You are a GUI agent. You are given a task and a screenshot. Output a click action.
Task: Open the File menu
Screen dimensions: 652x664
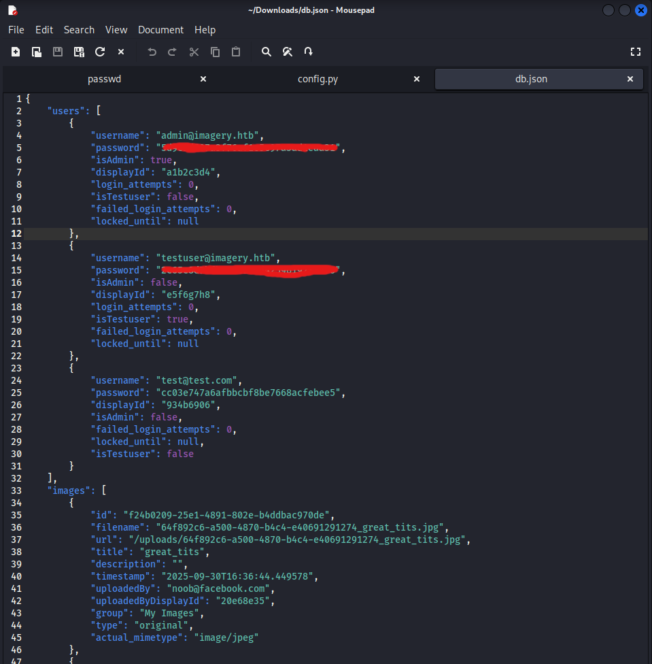(16, 30)
